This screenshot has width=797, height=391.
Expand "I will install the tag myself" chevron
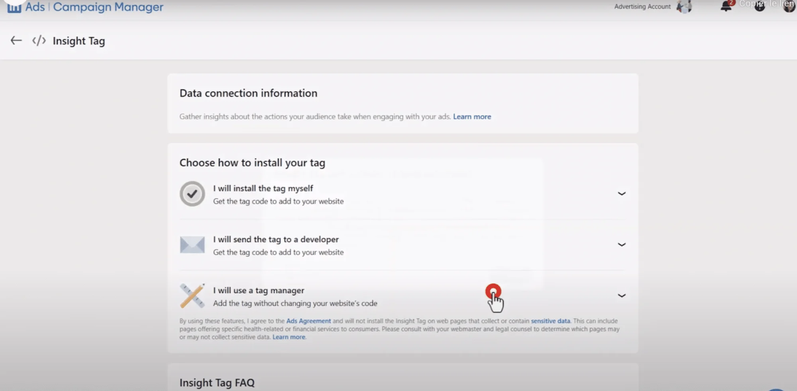pos(622,194)
